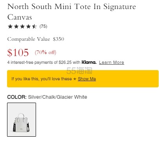Click the COLOR label
The width and height of the screenshot is (159, 141).
click(17, 97)
